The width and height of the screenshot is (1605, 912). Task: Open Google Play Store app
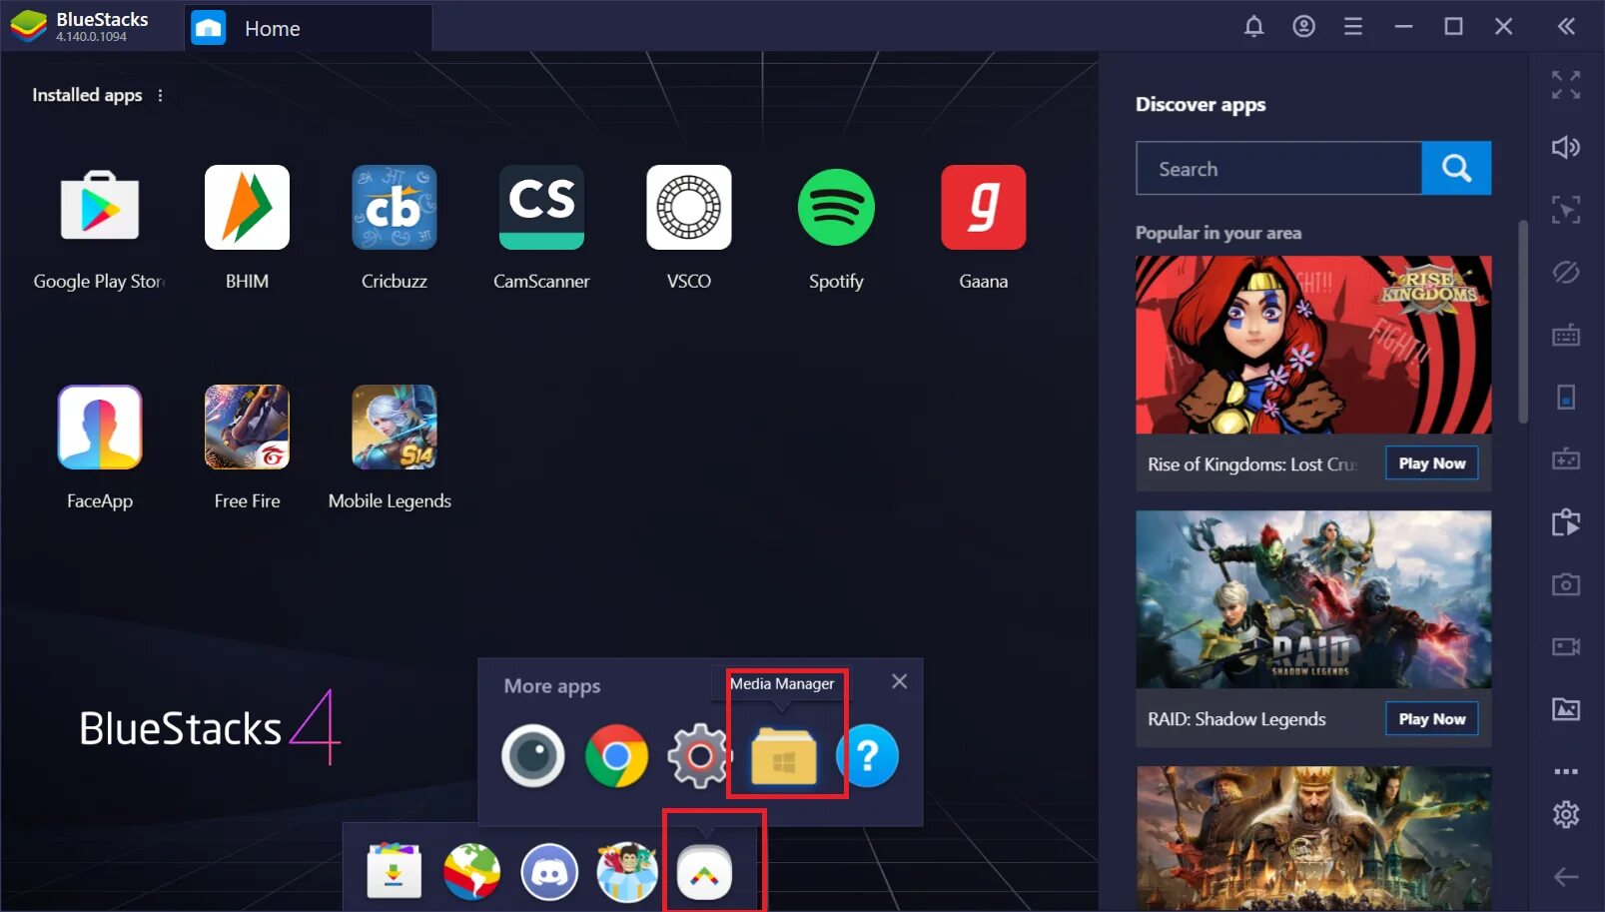(x=100, y=208)
